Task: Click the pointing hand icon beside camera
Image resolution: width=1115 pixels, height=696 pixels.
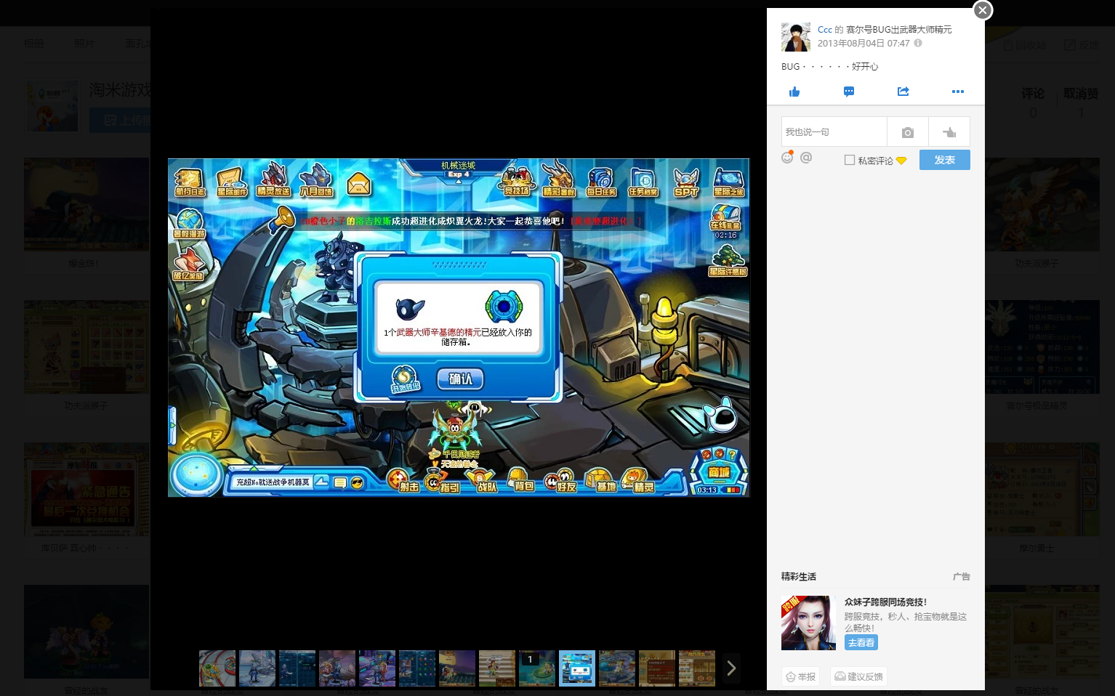Action: 949,132
